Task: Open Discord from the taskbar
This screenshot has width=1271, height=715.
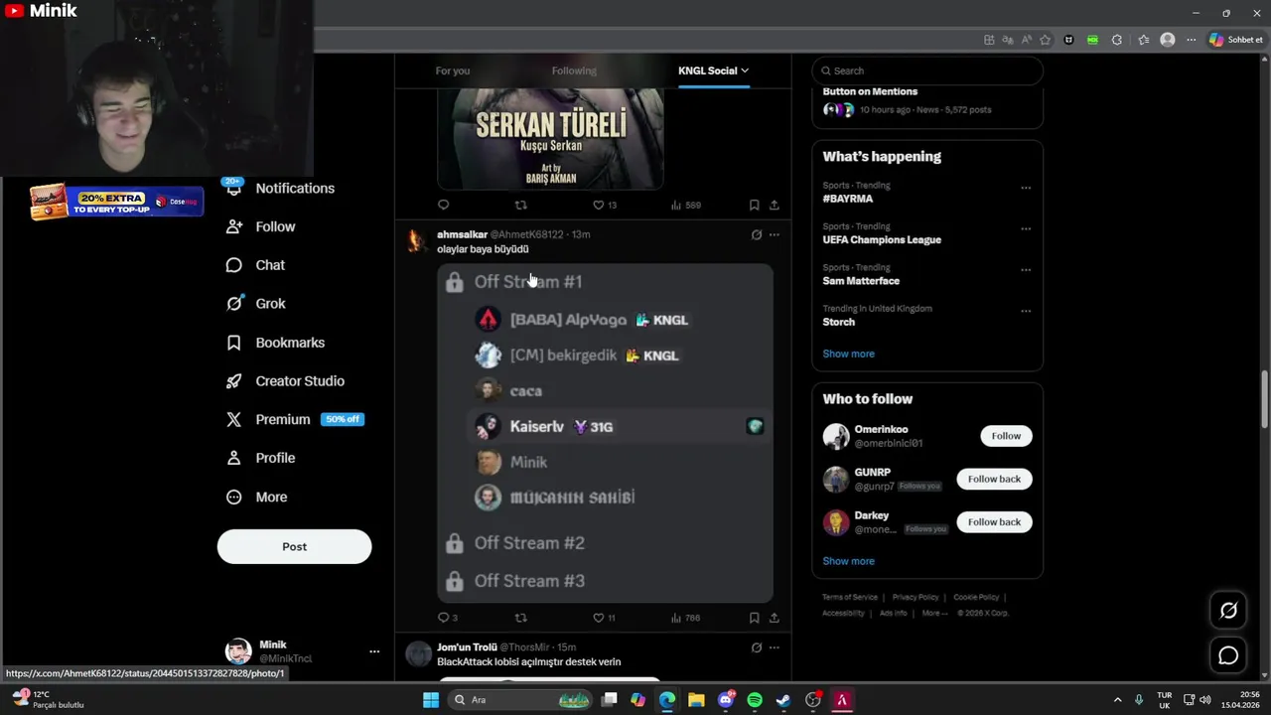Action: click(726, 700)
